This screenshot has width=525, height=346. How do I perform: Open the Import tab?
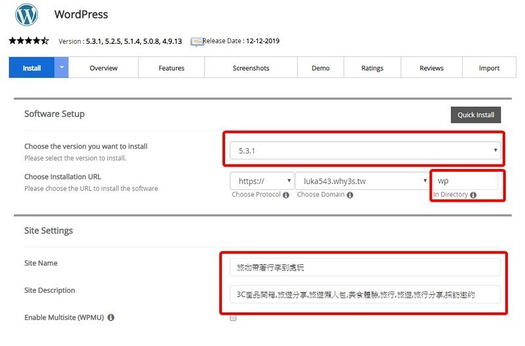click(489, 68)
